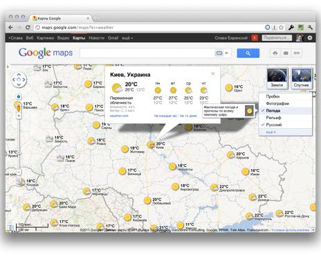Click the Киев 20°C weather icon on map

(x=151, y=145)
